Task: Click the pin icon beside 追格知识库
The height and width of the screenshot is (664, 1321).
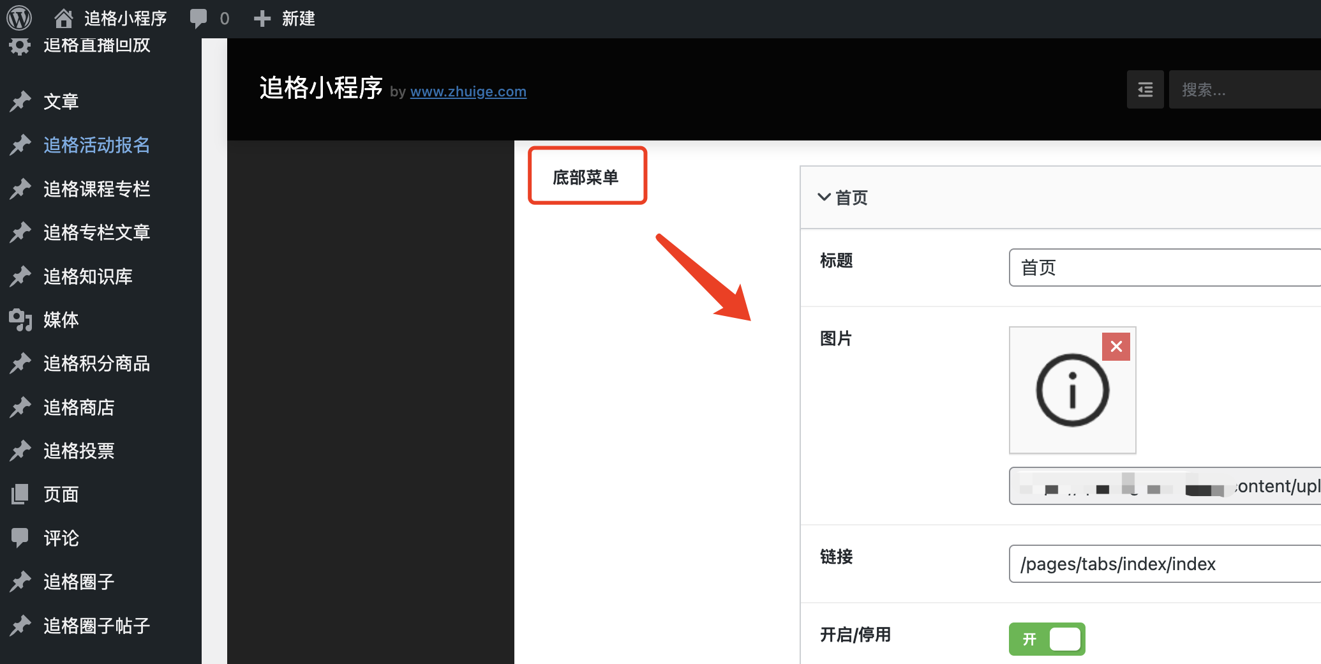Action: pyautogui.click(x=20, y=276)
